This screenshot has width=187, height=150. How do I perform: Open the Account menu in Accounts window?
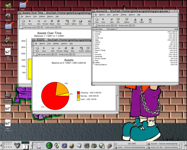coord(116,15)
